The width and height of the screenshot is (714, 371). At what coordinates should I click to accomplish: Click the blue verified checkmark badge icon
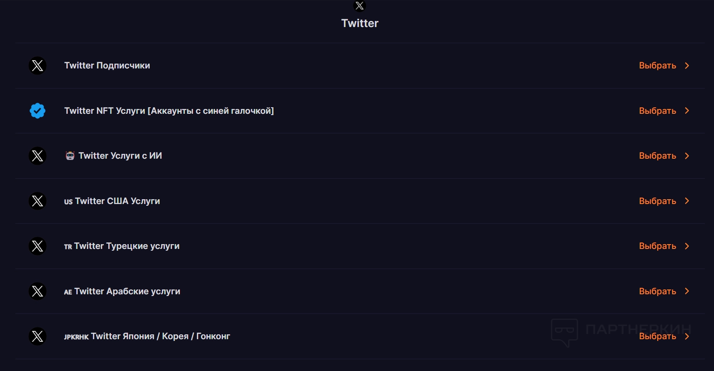click(x=38, y=111)
